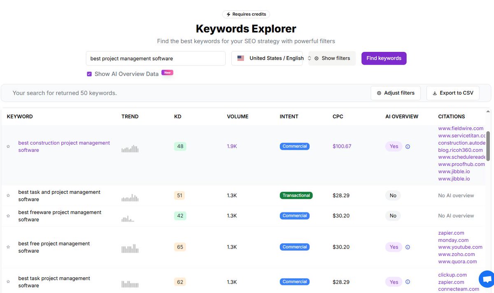This screenshot has width=494, height=293.
Task: Open the United States / English selector
Action: (271, 58)
